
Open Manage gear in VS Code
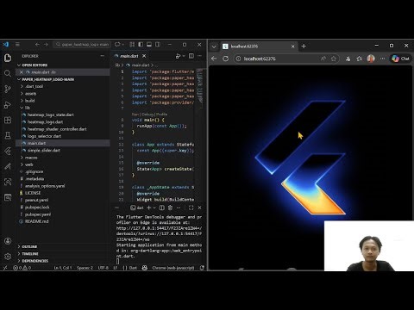8,257
